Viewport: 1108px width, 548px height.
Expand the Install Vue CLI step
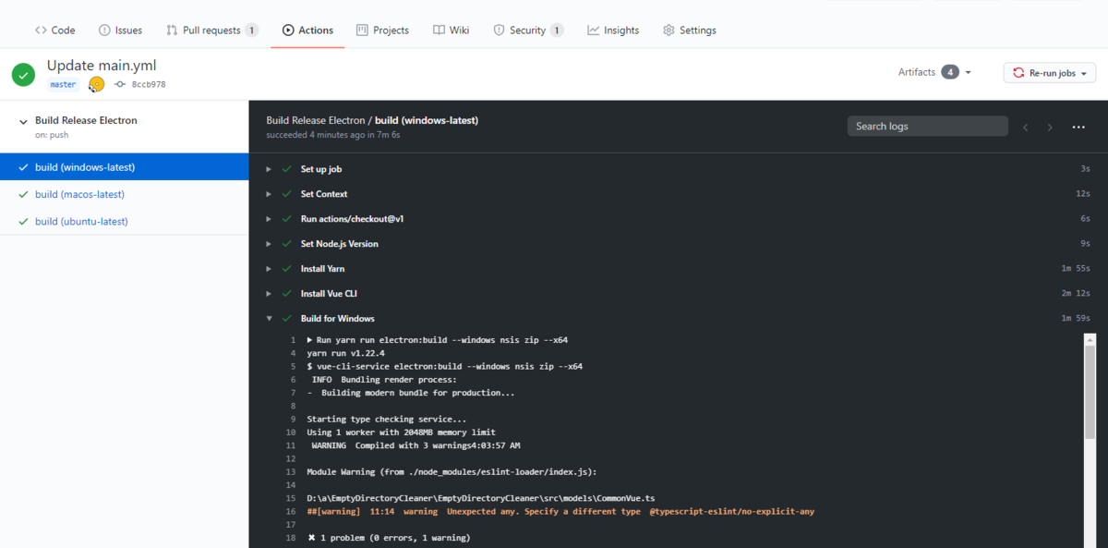point(269,294)
